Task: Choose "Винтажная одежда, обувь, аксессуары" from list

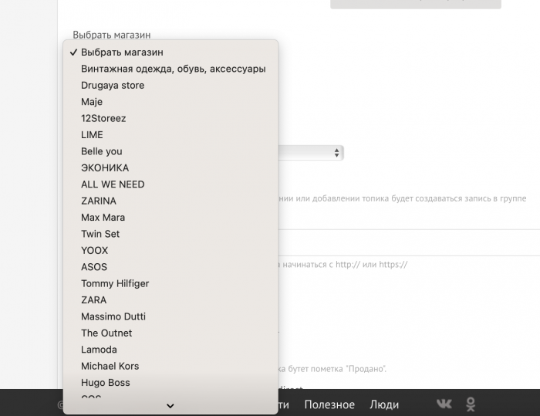Action: tap(170, 69)
